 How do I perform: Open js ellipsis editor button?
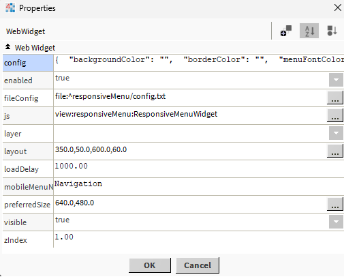[335, 115]
